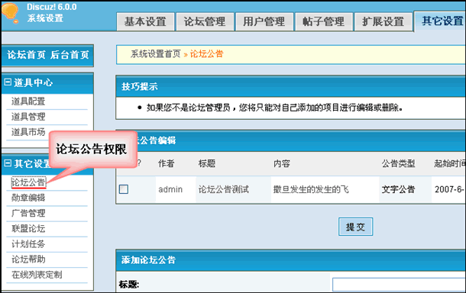The width and height of the screenshot is (466, 293).
Task: Click the author cell admin
Action: [x=170, y=189]
